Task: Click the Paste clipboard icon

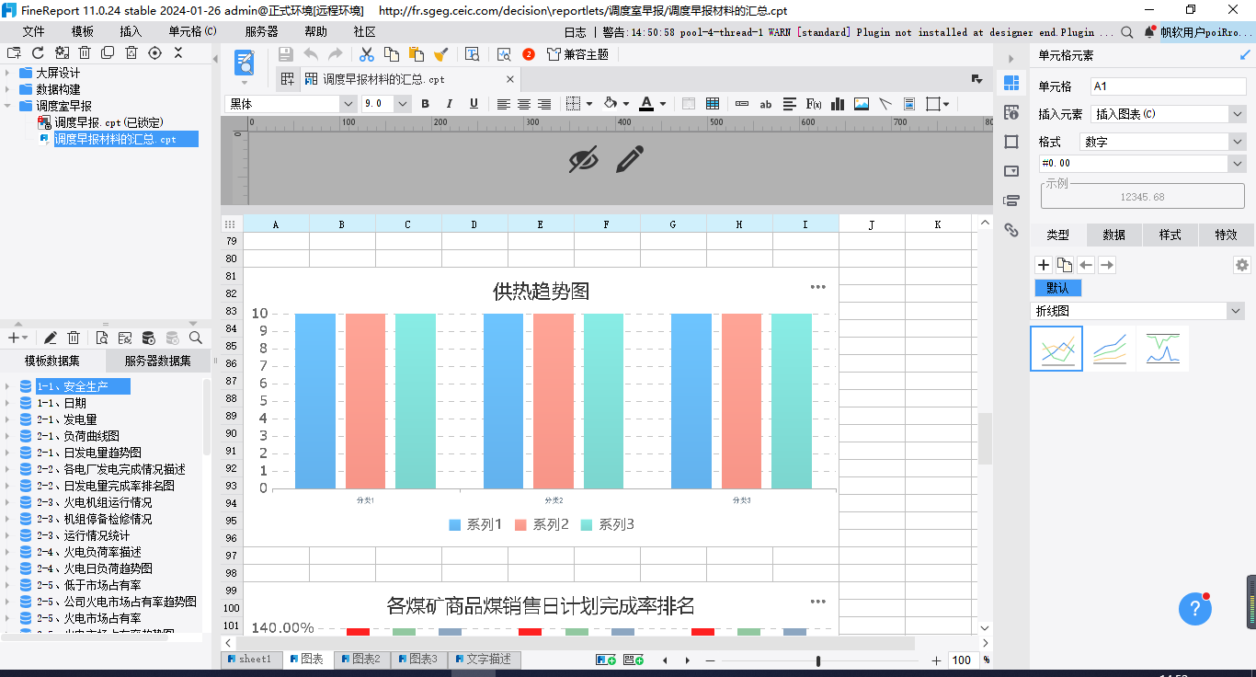Action: (417, 54)
